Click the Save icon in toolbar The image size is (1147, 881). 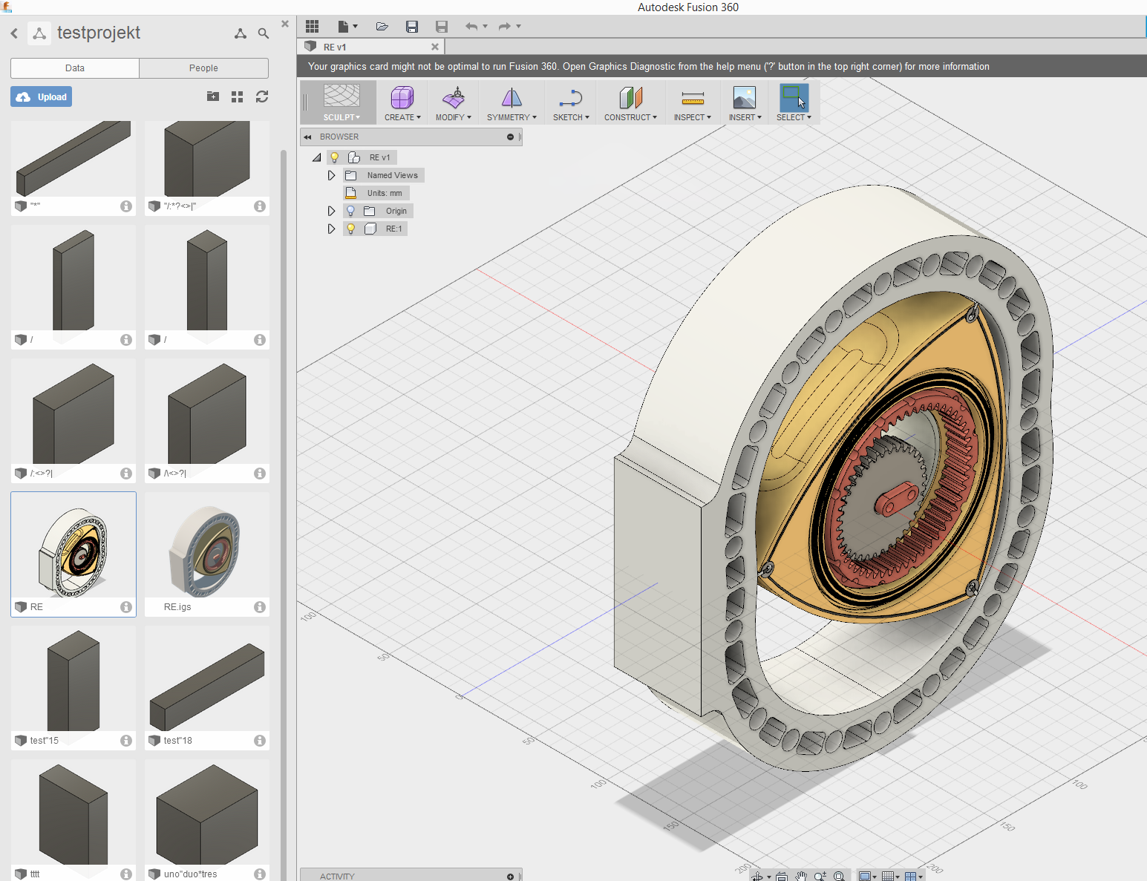(412, 27)
